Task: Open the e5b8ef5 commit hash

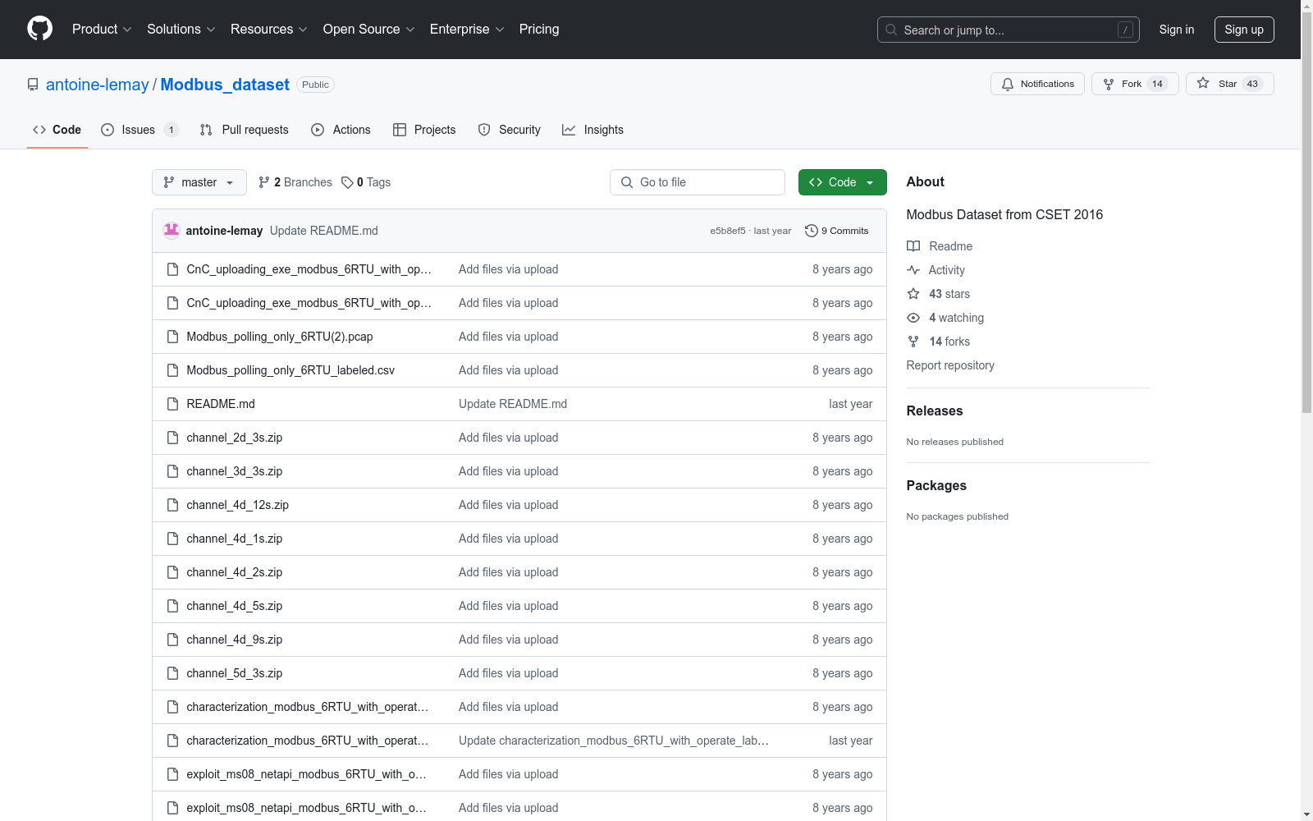Action: click(728, 231)
